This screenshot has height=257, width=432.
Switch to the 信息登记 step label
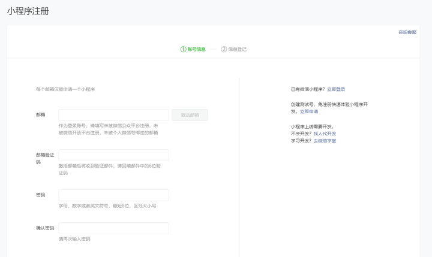coord(237,49)
